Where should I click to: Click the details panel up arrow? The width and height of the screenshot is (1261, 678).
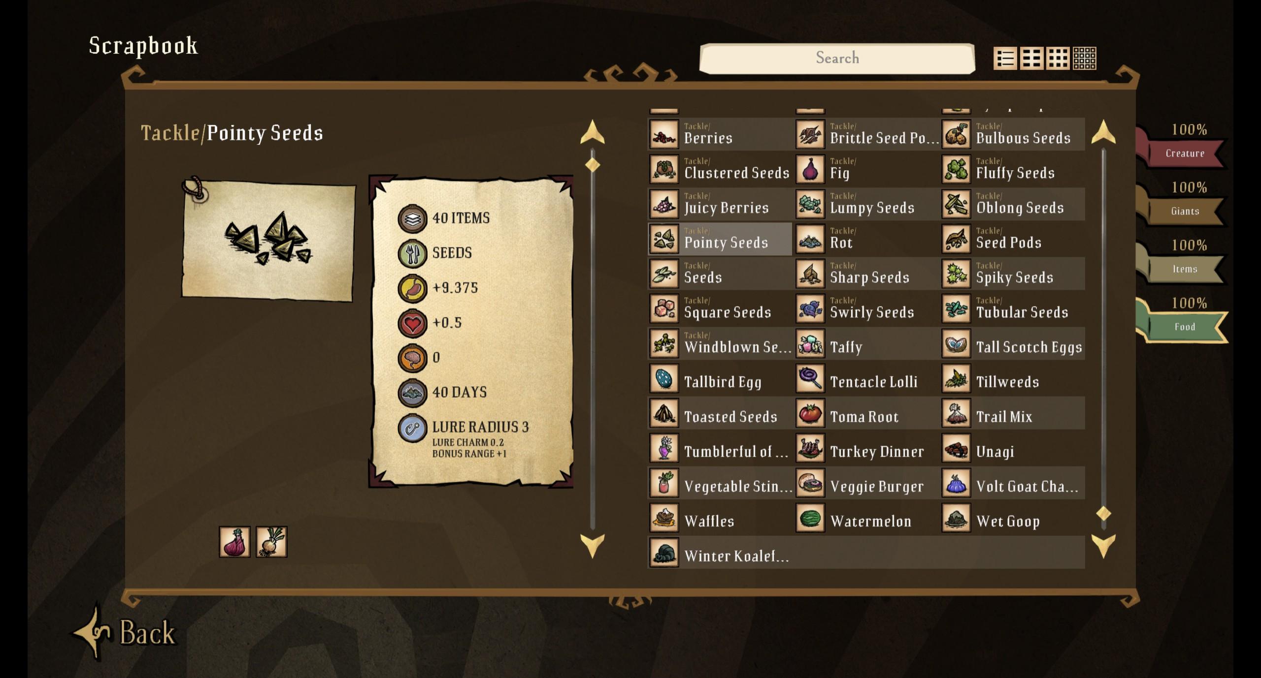[592, 132]
